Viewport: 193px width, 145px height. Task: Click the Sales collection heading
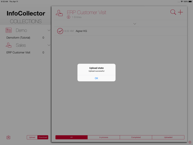21,45
